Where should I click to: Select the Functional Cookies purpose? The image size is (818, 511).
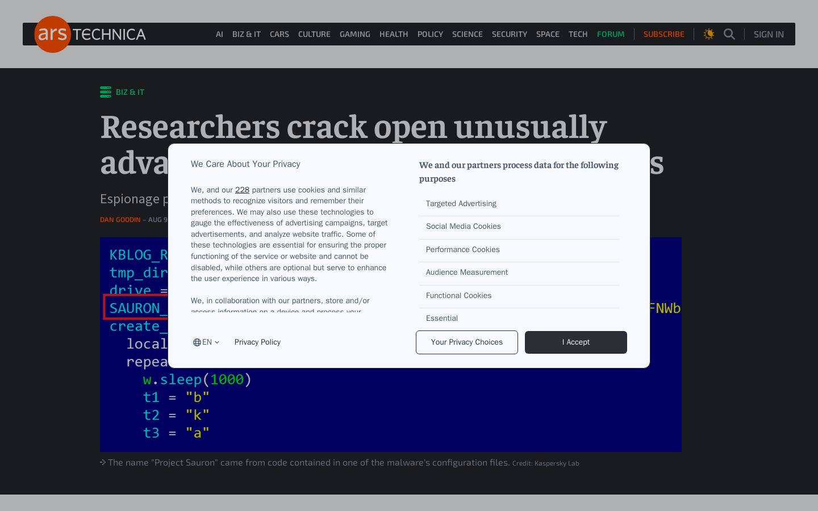519,296
